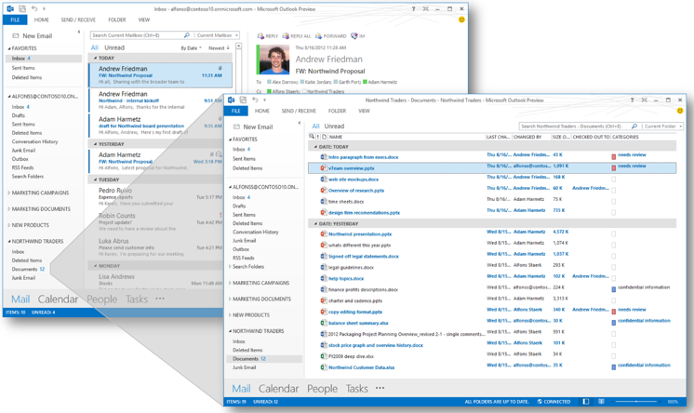Click People in front window navigation bar
Screen dimensions: 694x413
[322, 389]
